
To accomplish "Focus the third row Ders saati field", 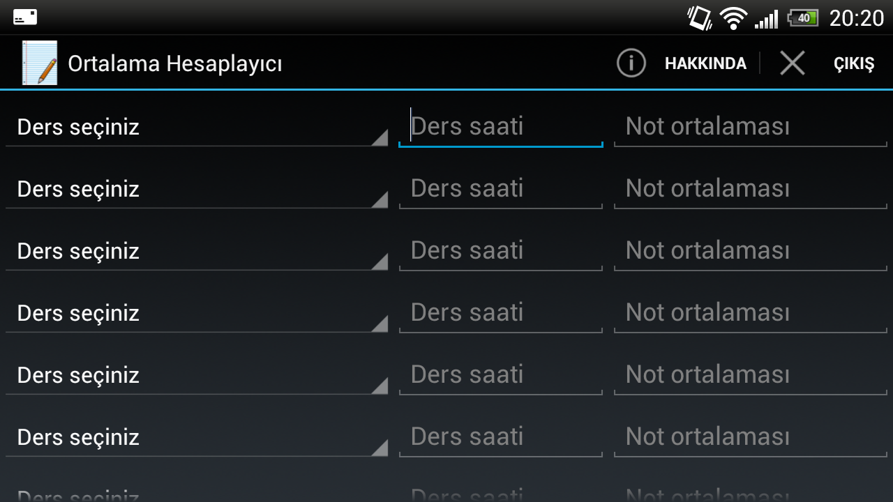I will pos(501,251).
